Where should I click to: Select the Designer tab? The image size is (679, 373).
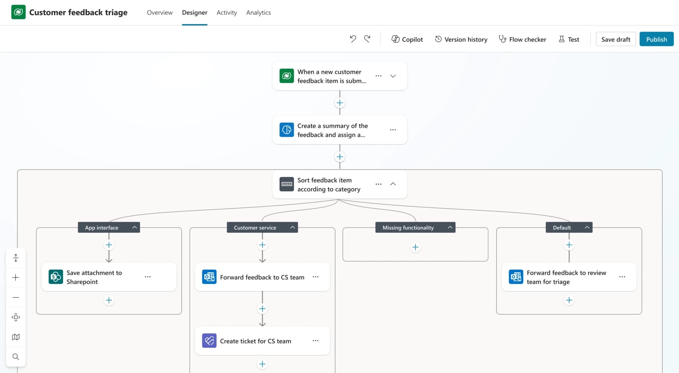pos(194,13)
